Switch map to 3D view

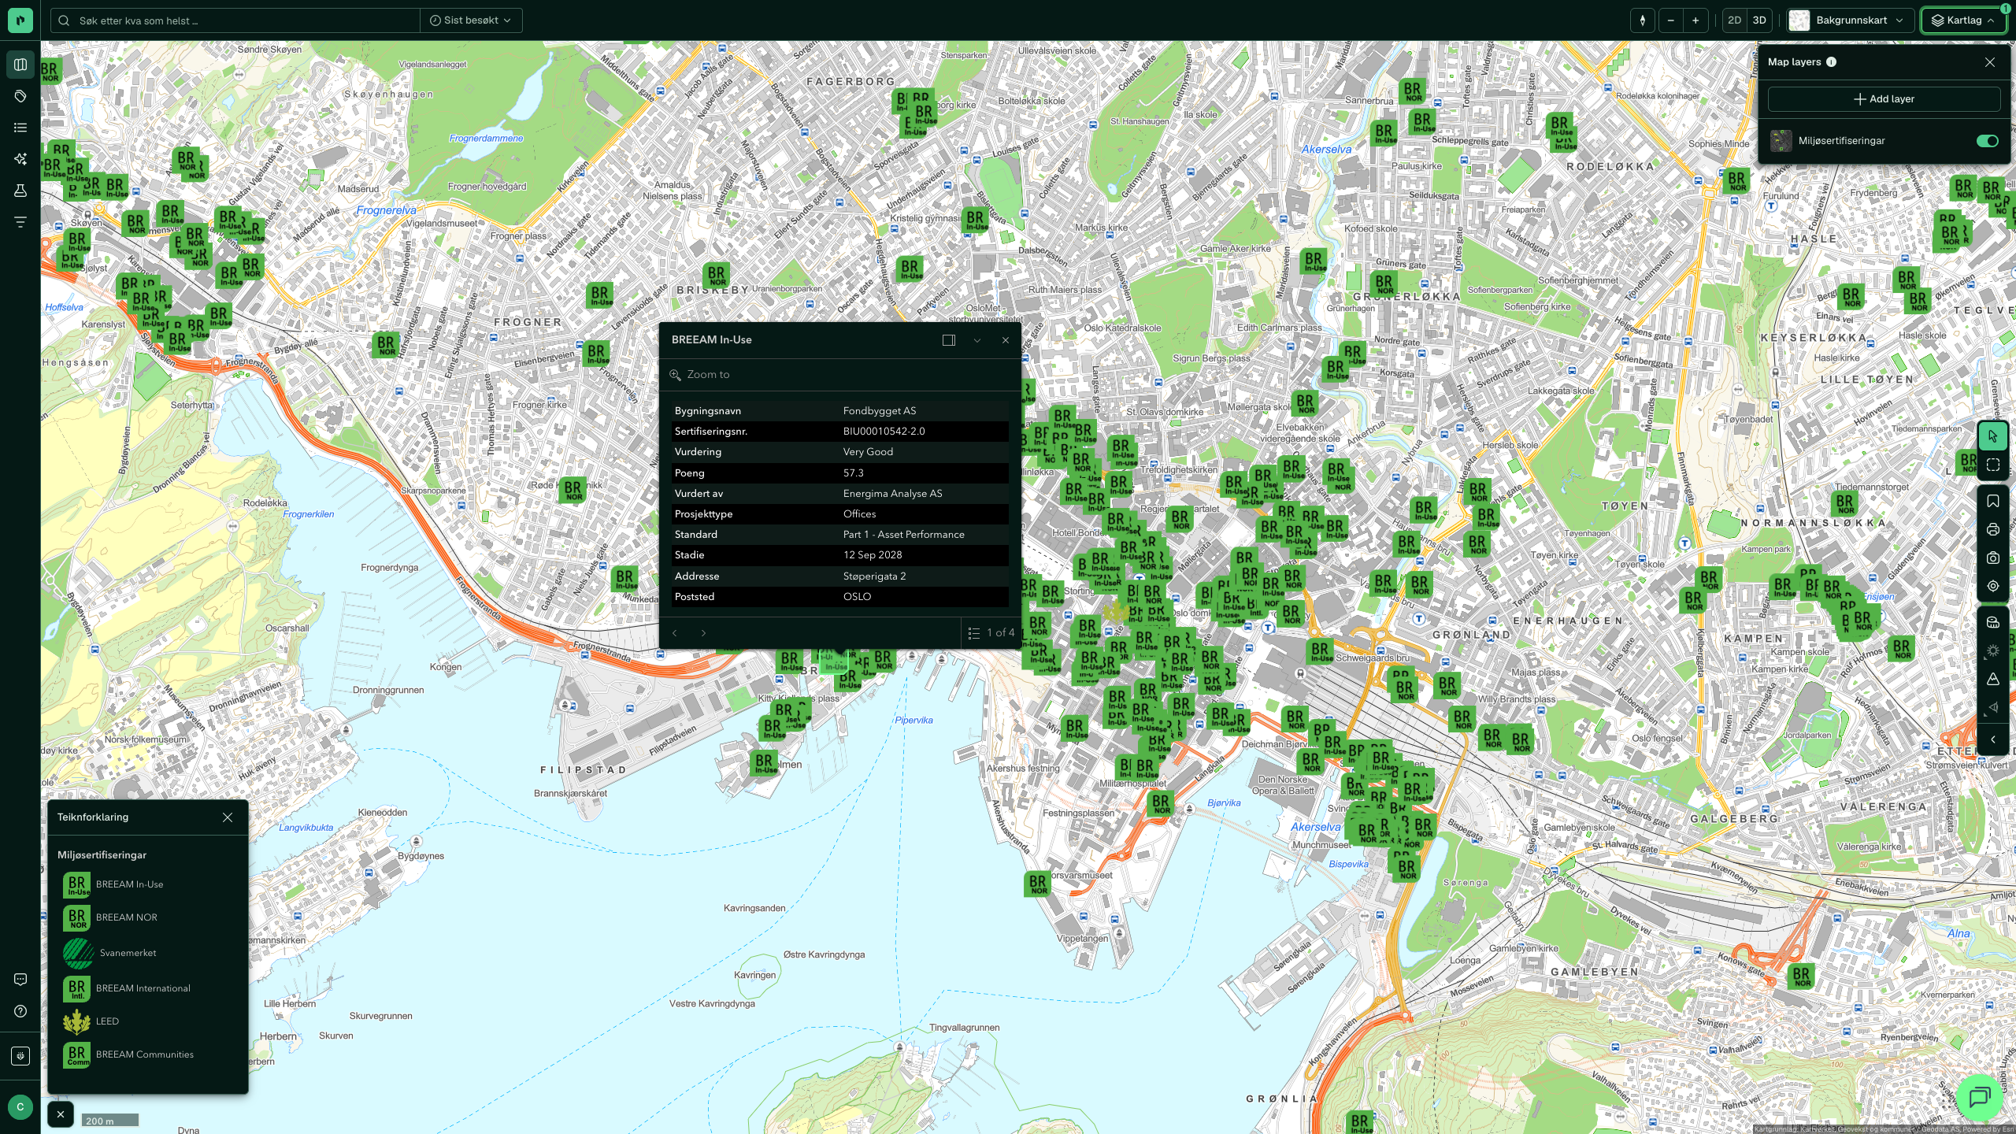tap(1759, 20)
